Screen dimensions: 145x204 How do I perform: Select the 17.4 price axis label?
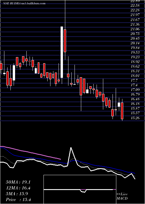[134, 85]
